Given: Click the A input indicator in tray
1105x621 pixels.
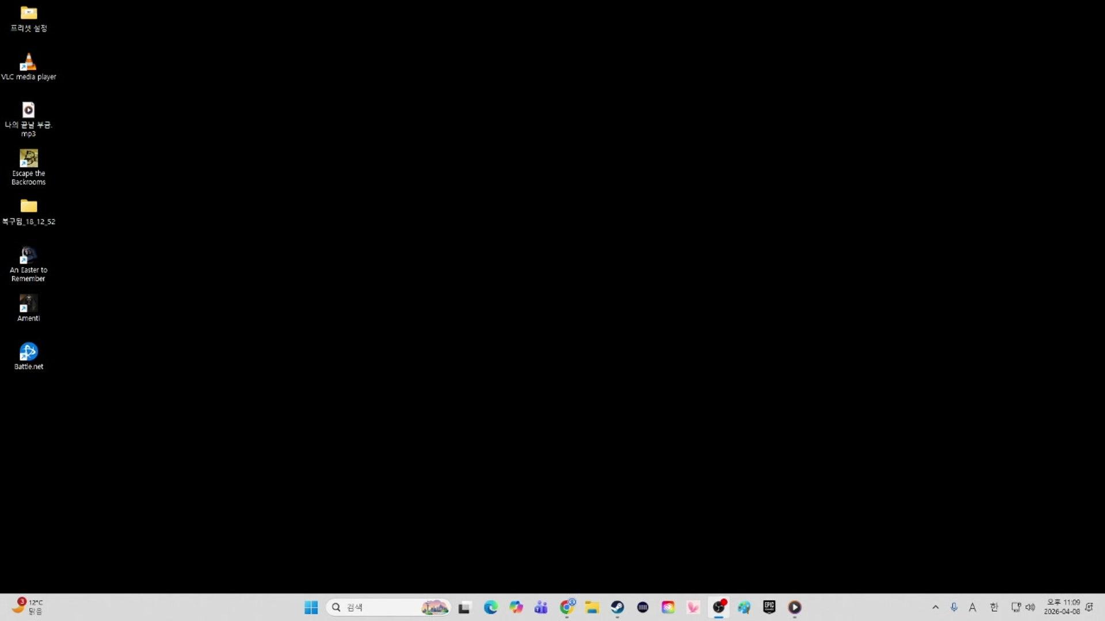Looking at the screenshot, I should [x=973, y=607].
